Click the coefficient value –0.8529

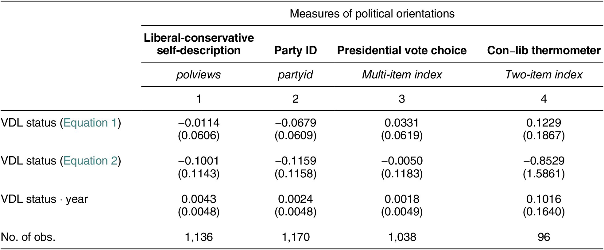click(544, 161)
